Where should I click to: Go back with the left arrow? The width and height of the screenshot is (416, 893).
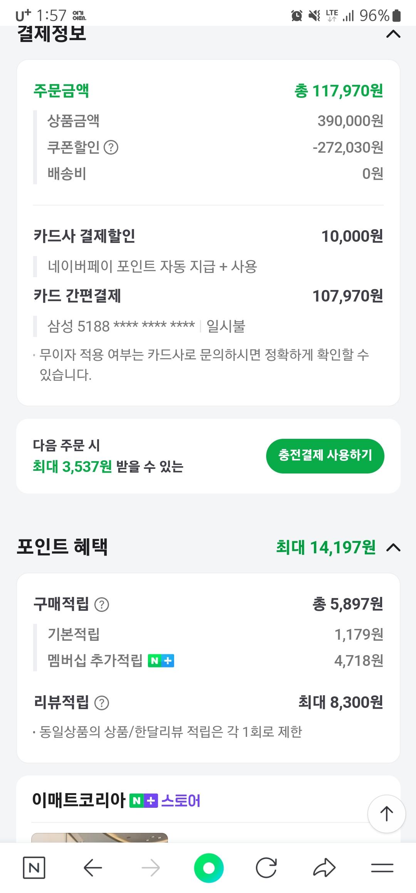92,868
